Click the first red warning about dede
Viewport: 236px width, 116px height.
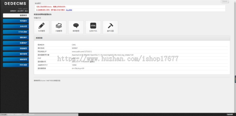click(51, 7)
